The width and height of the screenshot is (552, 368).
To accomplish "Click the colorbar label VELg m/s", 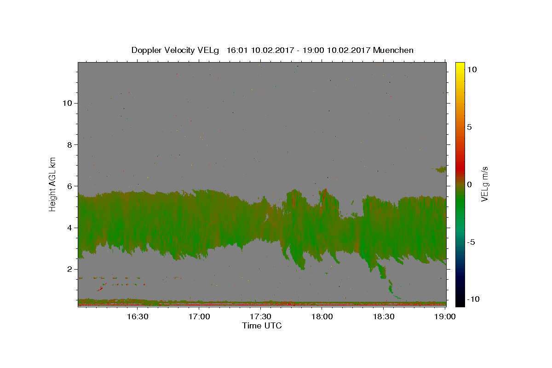I will pos(484,184).
